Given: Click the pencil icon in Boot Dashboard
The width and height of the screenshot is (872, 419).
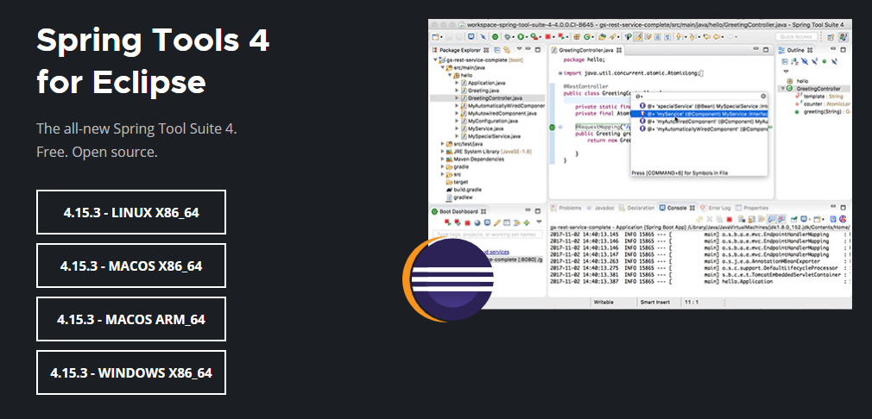Looking at the screenshot, I should [497, 222].
